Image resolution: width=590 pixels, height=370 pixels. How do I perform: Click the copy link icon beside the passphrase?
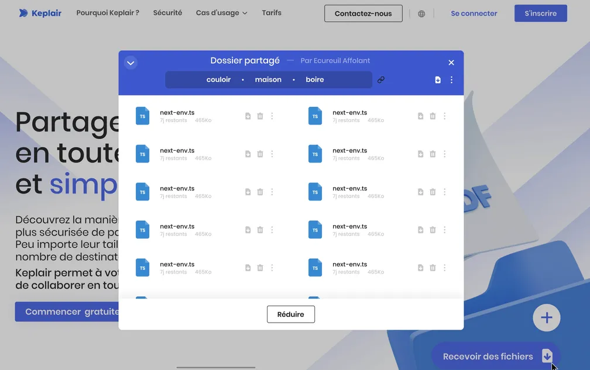click(x=381, y=80)
